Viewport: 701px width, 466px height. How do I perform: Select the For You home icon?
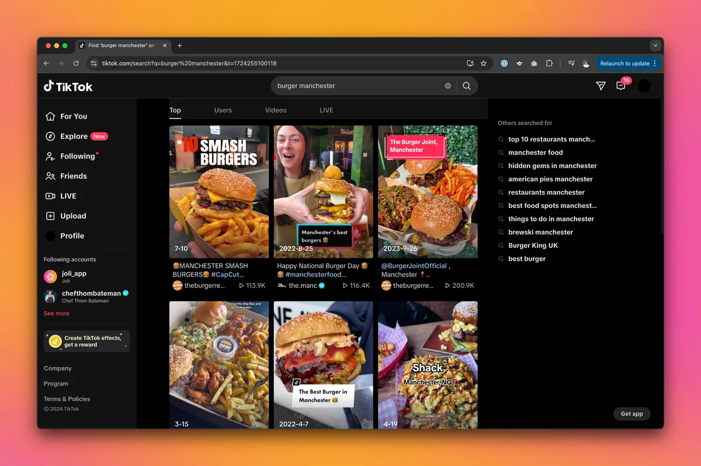tap(51, 116)
